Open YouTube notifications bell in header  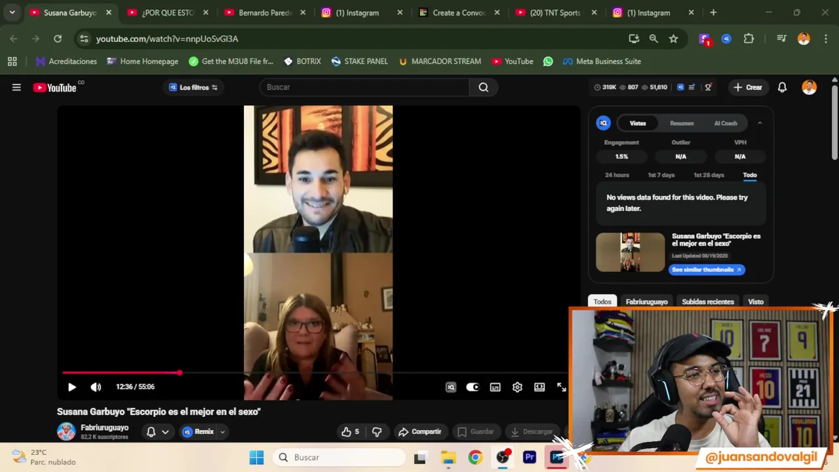pos(782,87)
